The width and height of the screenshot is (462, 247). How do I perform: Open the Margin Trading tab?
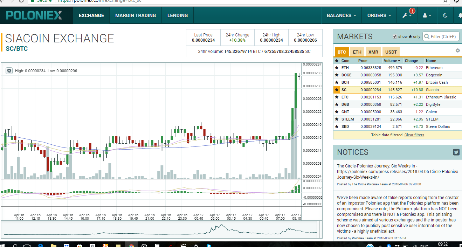(x=136, y=15)
